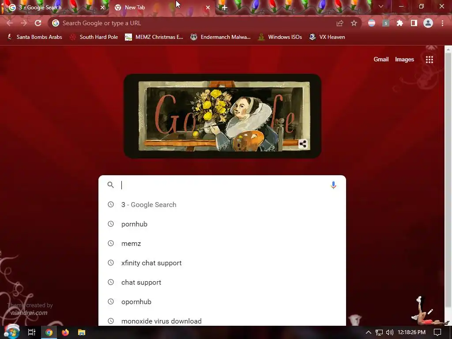Open the Images link
The height and width of the screenshot is (339, 452).
pyautogui.click(x=404, y=60)
